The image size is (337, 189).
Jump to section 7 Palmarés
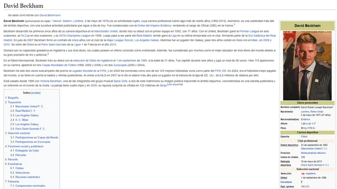coord(13,182)
